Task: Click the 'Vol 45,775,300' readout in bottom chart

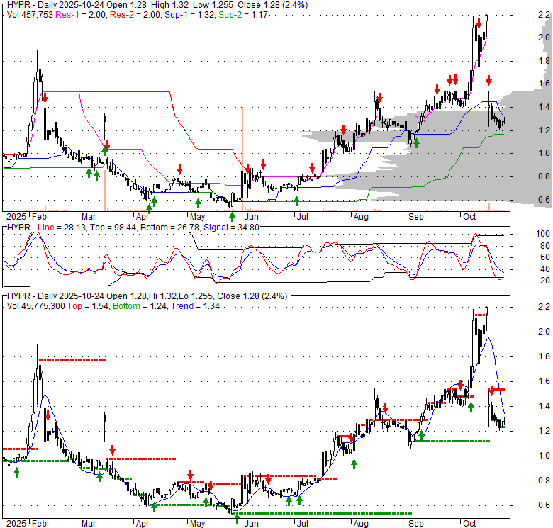Action: [x=36, y=306]
